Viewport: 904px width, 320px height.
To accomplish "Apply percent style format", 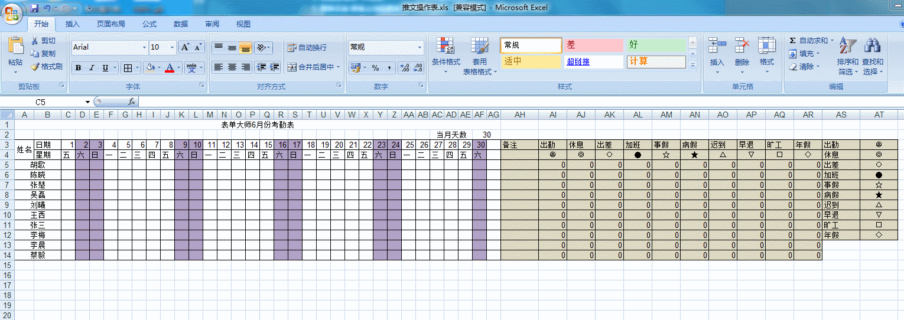I will click(x=375, y=68).
